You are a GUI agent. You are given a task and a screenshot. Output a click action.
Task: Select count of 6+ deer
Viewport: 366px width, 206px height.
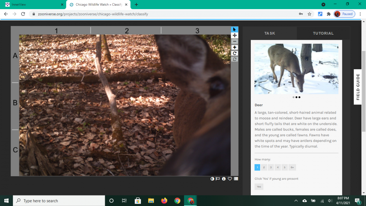(x=292, y=167)
